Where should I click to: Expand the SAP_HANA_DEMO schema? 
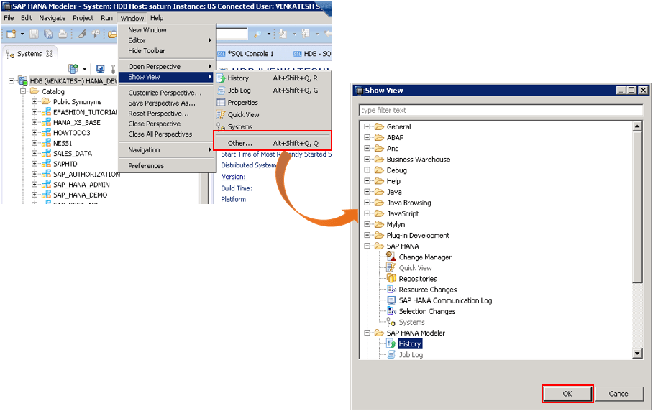(35, 195)
